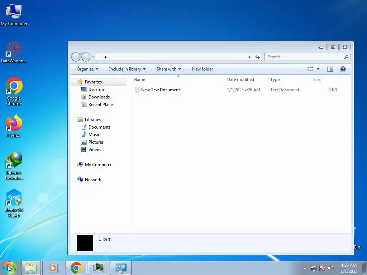Click the change view icon
This screenshot has width=367, height=275.
point(310,69)
